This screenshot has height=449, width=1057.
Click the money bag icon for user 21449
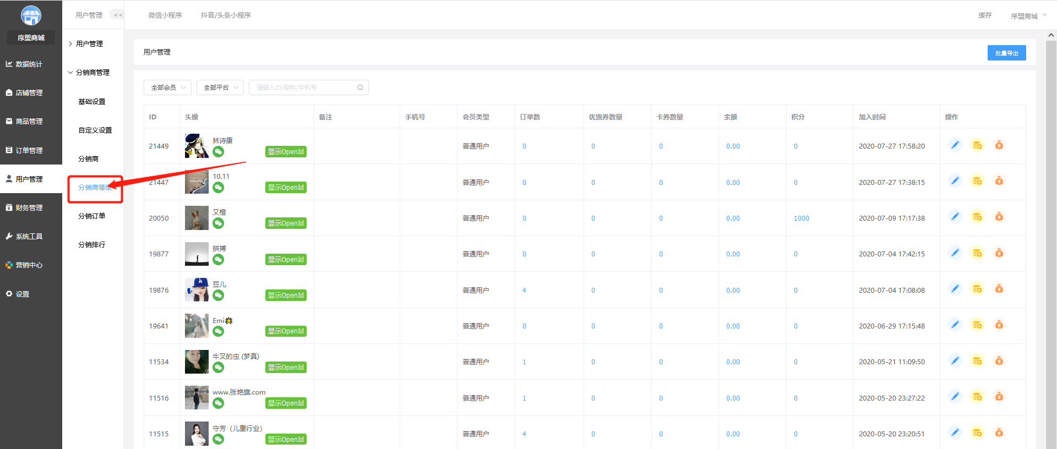click(999, 145)
